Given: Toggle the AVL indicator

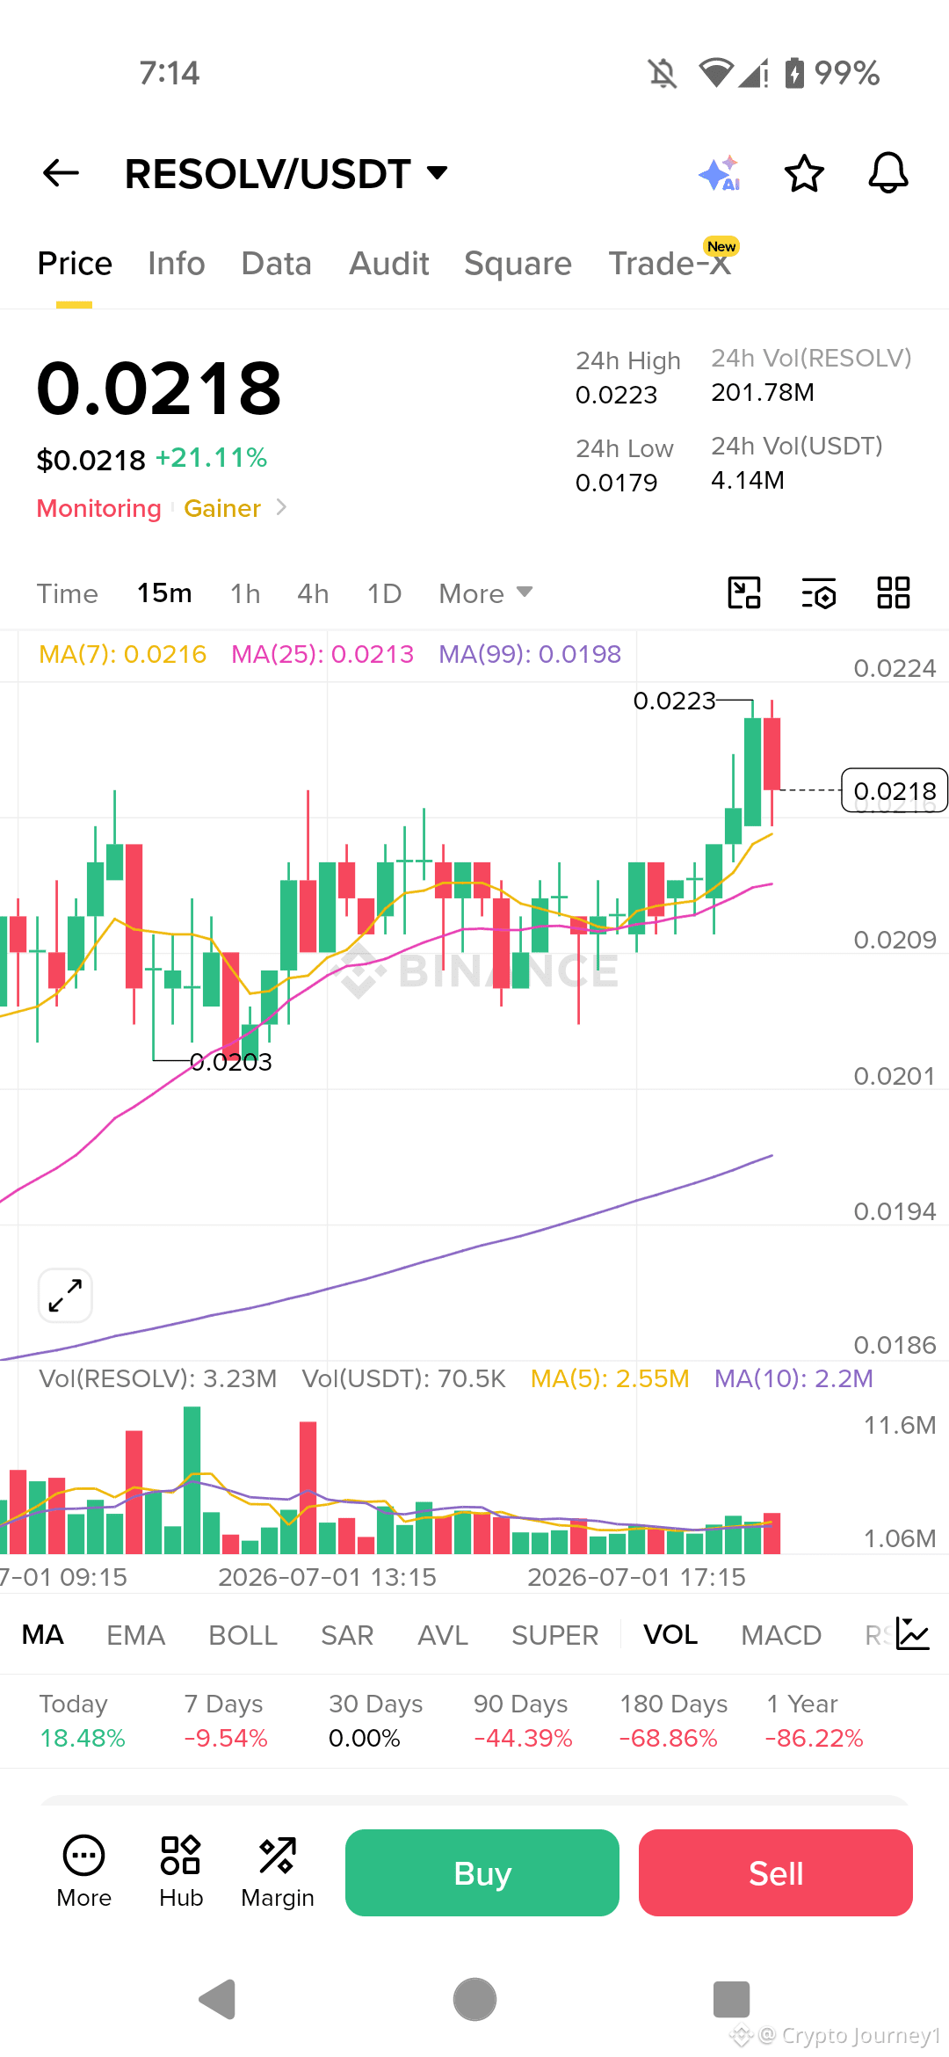Looking at the screenshot, I should [443, 1635].
